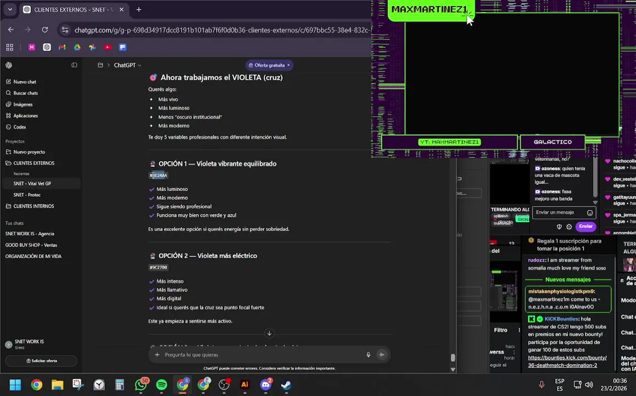
Task: Click the ChatGPT page vertical scrollbar thumb
Action: pos(452,358)
